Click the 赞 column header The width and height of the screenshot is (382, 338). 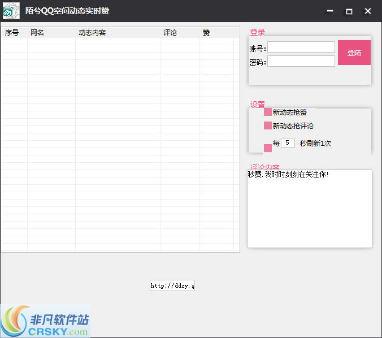click(x=216, y=32)
